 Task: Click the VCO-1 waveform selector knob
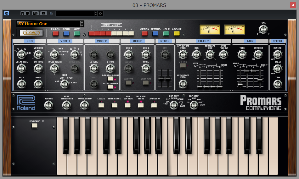[54, 55]
